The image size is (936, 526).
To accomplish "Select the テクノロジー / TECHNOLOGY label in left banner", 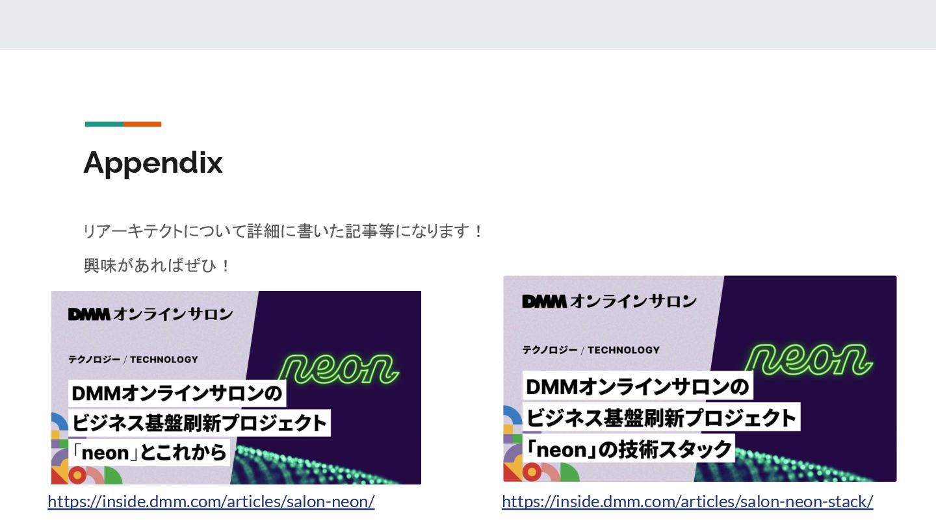I will [x=133, y=359].
